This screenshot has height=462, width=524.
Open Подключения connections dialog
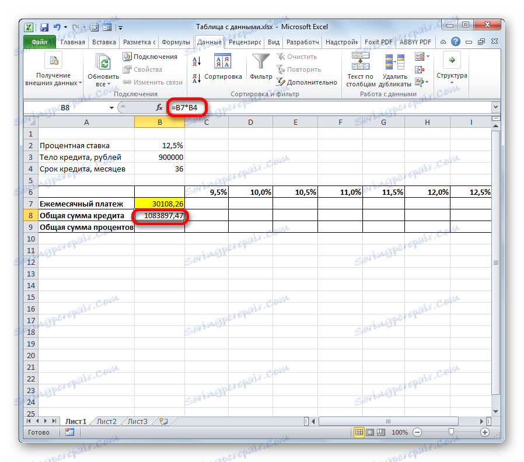150,57
